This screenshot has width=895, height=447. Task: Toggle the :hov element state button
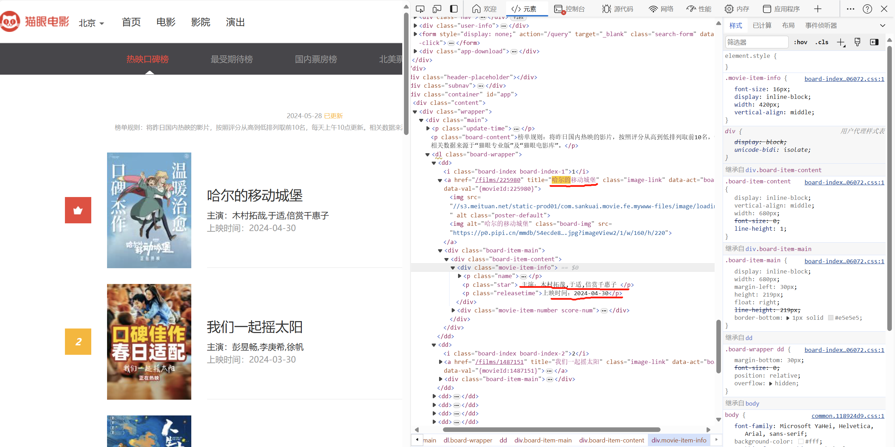pos(801,42)
